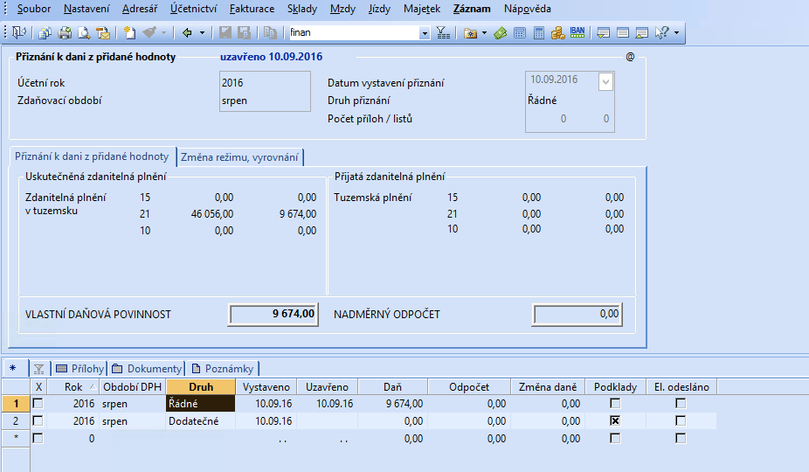
Task: Select row header number 1 in the table
Action: click(16, 403)
